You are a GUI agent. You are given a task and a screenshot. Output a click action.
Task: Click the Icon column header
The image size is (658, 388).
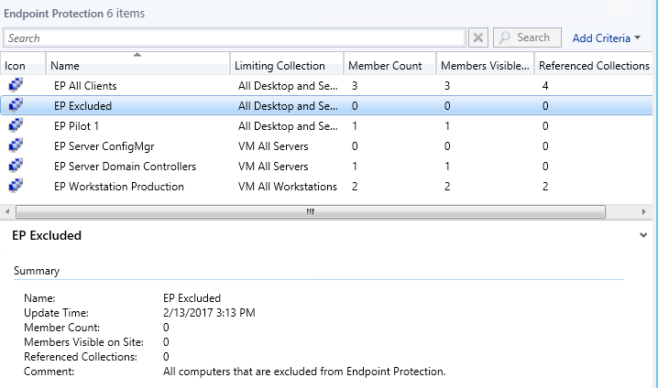pyautogui.click(x=16, y=66)
